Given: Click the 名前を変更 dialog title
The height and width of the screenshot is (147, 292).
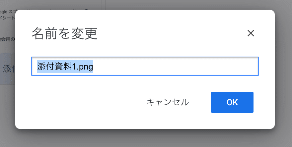Looking at the screenshot, I should [65, 34].
